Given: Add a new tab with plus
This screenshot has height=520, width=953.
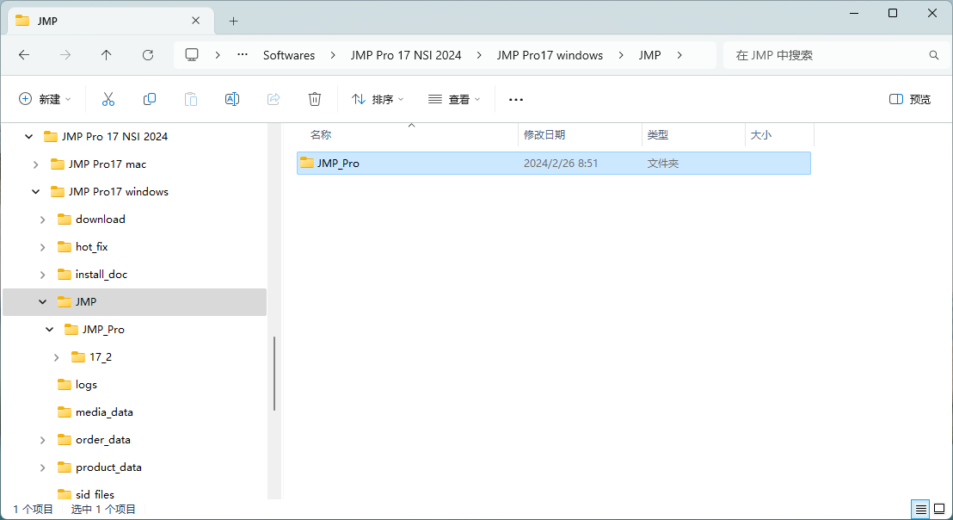Looking at the screenshot, I should (233, 22).
